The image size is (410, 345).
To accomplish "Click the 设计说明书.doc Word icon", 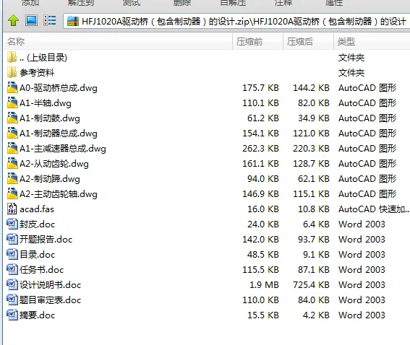I will (12, 284).
